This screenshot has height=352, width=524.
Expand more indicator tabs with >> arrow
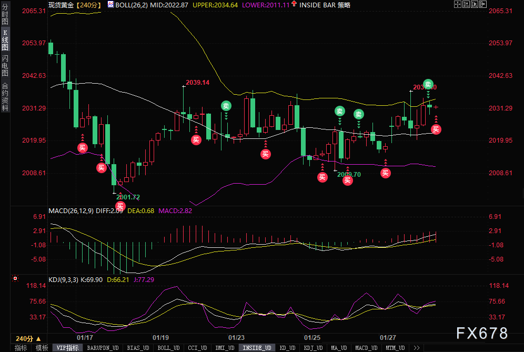point(416,348)
